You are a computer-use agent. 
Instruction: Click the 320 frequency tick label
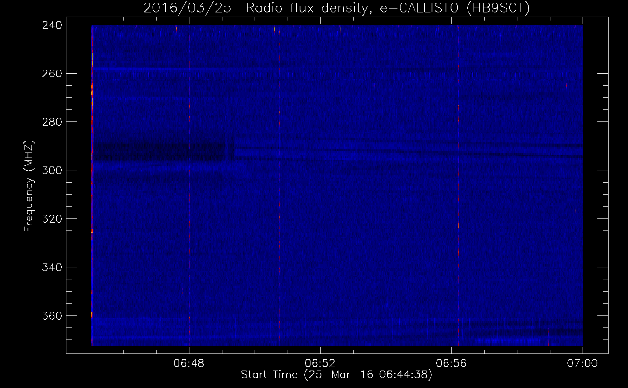(52, 219)
